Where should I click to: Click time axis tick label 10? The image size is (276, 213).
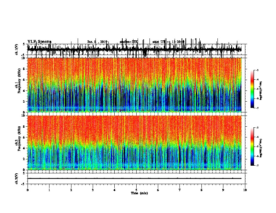coord(245,190)
